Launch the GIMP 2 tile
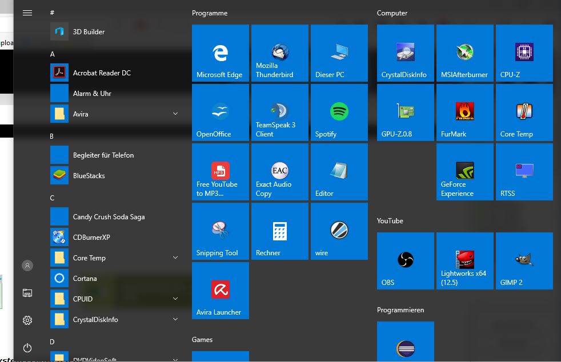Screen dimensions: 561x362 click(x=524, y=261)
